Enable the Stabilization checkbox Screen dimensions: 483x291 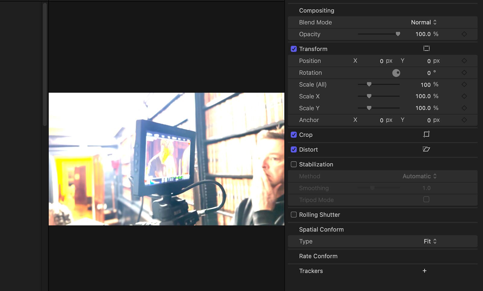point(293,164)
